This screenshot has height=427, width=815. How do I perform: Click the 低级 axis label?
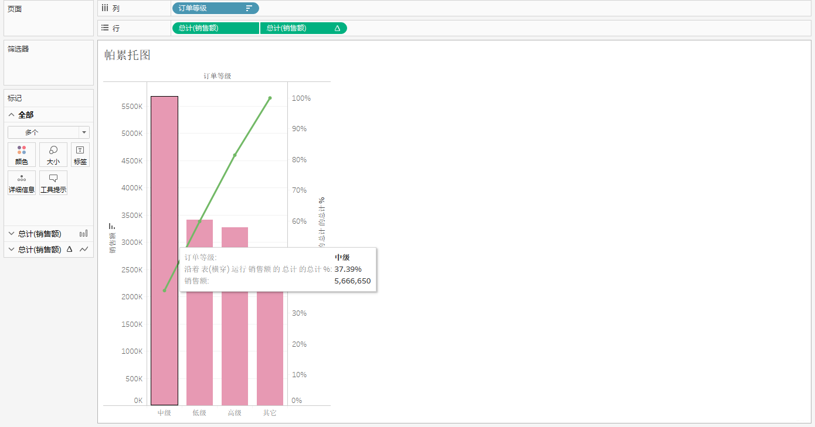point(199,413)
